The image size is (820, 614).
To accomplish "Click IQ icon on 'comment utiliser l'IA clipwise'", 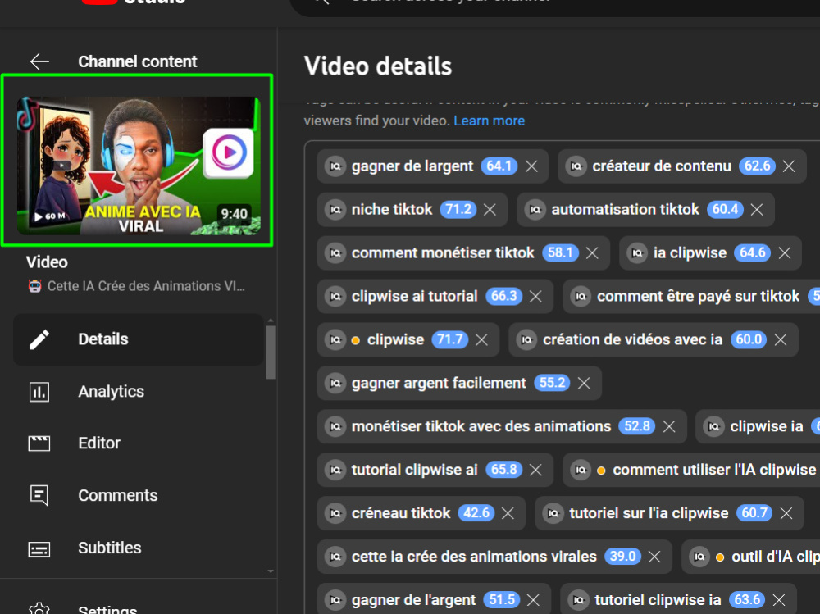I will 581,471.
